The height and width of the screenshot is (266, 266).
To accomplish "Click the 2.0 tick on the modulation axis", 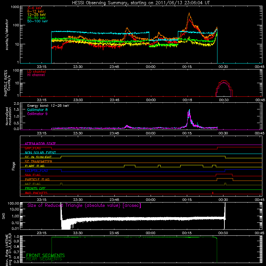I will pyautogui.click(x=16, y=104).
